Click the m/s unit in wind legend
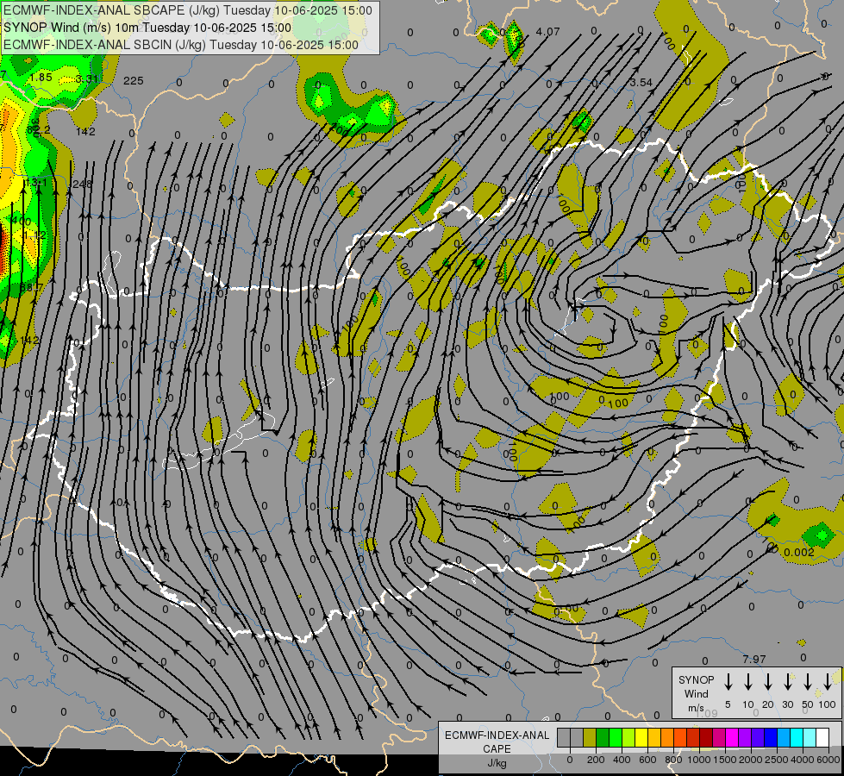The width and height of the screenshot is (844, 776). tap(696, 708)
